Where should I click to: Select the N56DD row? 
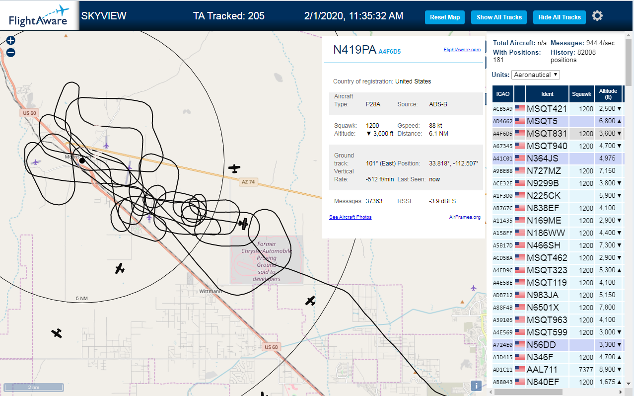click(x=558, y=344)
